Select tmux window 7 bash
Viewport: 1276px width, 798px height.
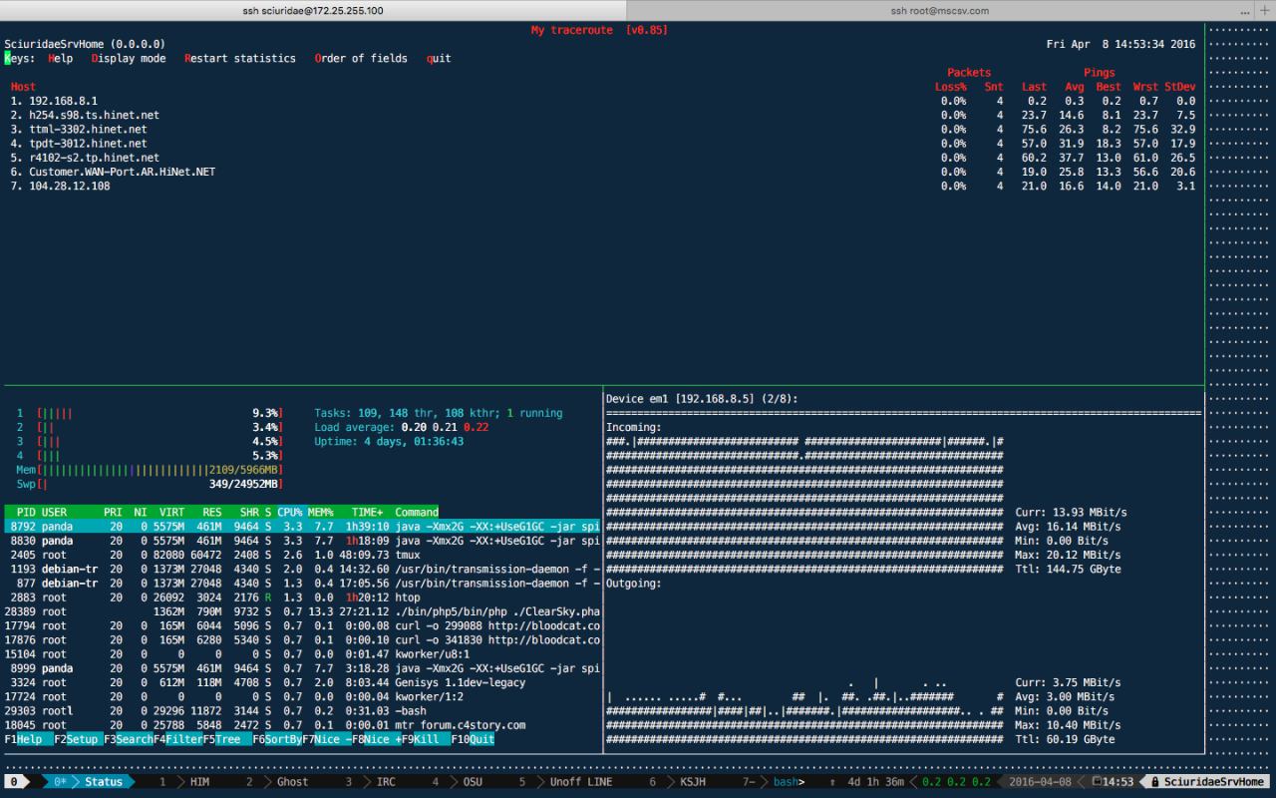(x=774, y=782)
